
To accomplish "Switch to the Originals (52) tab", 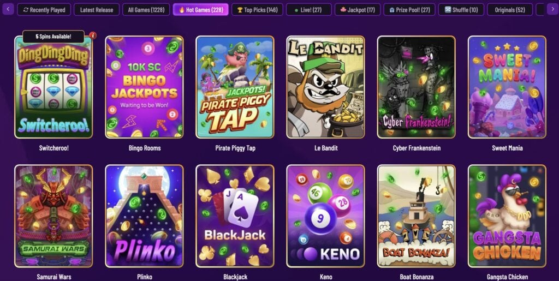I will pos(510,10).
